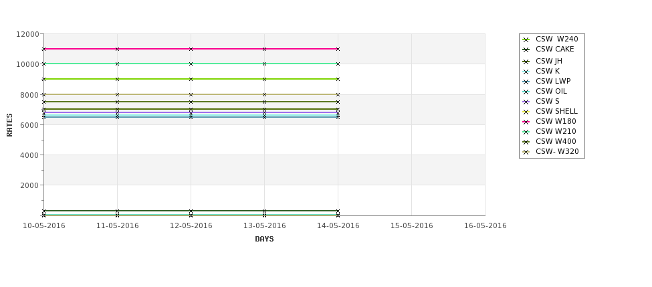Click the CSW S legend marker icon
This screenshot has height=287, width=652.
pyautogui.click(x=526, y=102)
